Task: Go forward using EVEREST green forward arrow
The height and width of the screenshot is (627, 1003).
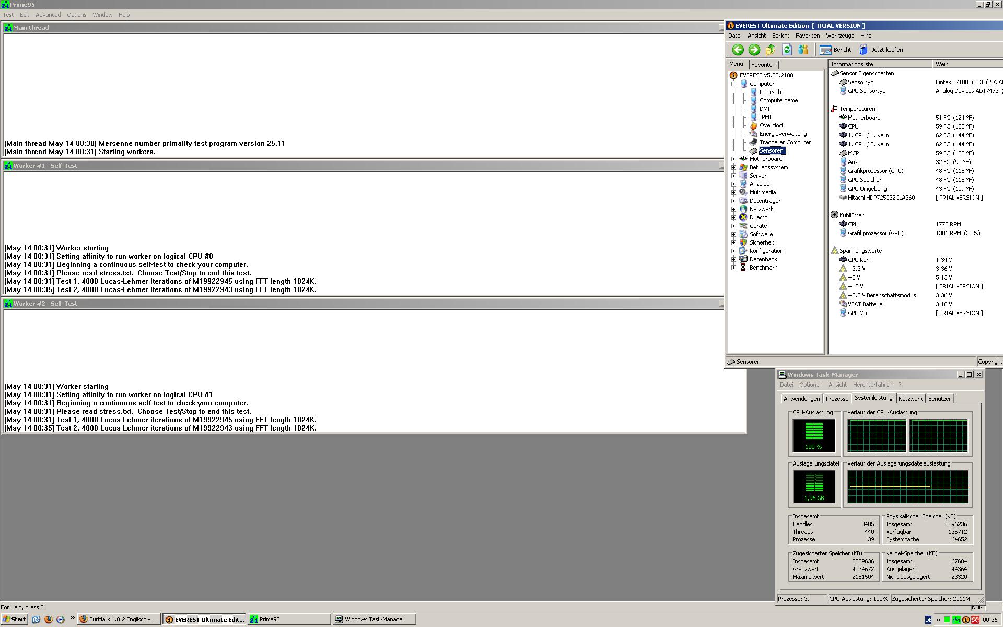Action: point(754,50)
